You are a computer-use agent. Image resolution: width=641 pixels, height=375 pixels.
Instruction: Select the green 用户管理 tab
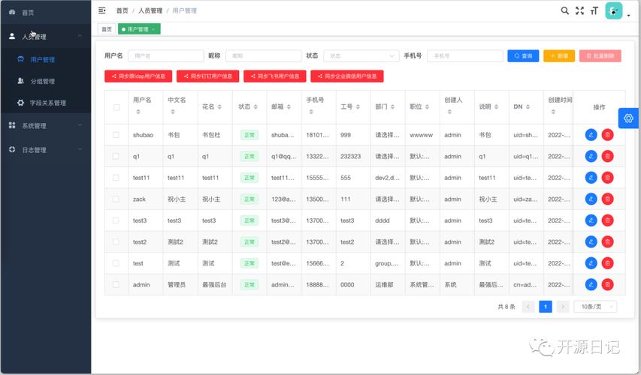click(x=139, y=29)
